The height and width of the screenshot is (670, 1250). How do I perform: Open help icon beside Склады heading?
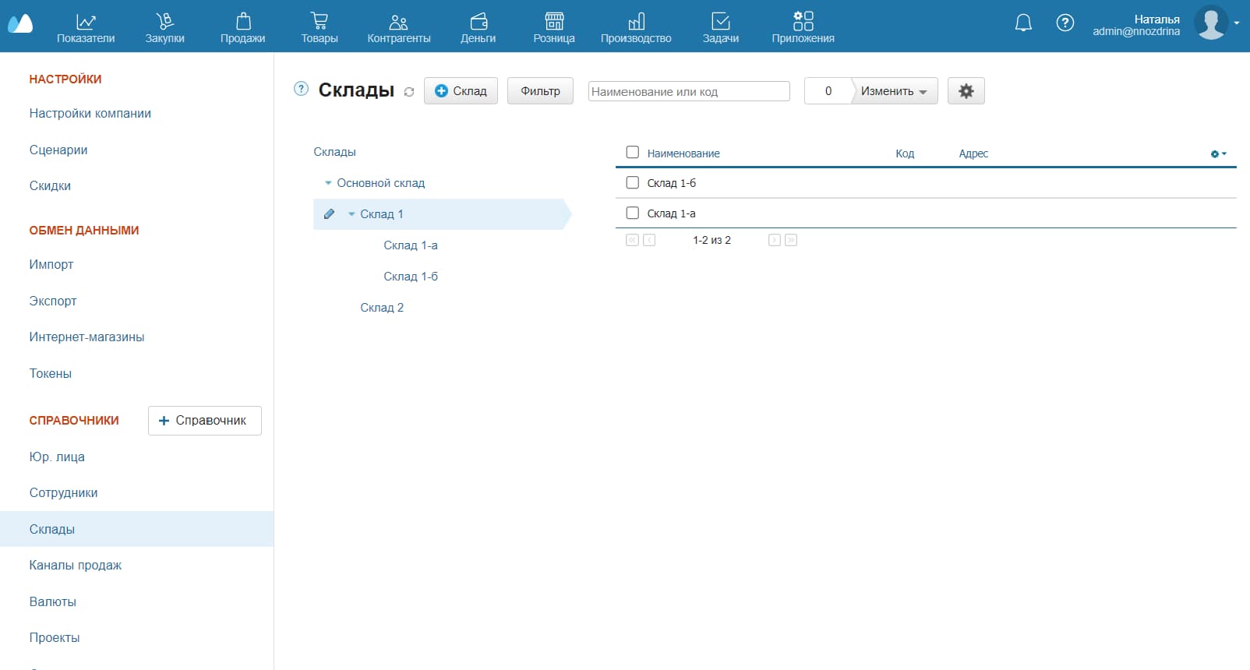click(x=301, y=89)
